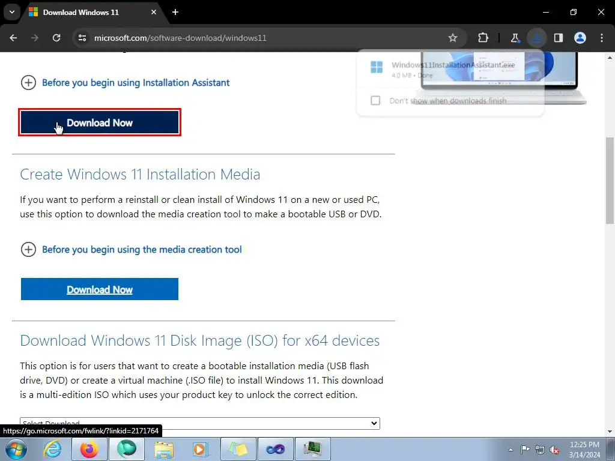615x461 pixels.
Task: Open the profile avatar menu
Action: (580, 38)
